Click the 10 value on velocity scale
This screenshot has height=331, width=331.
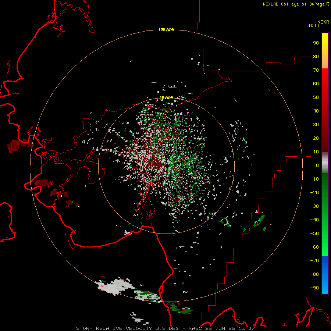tap(316, 152)
